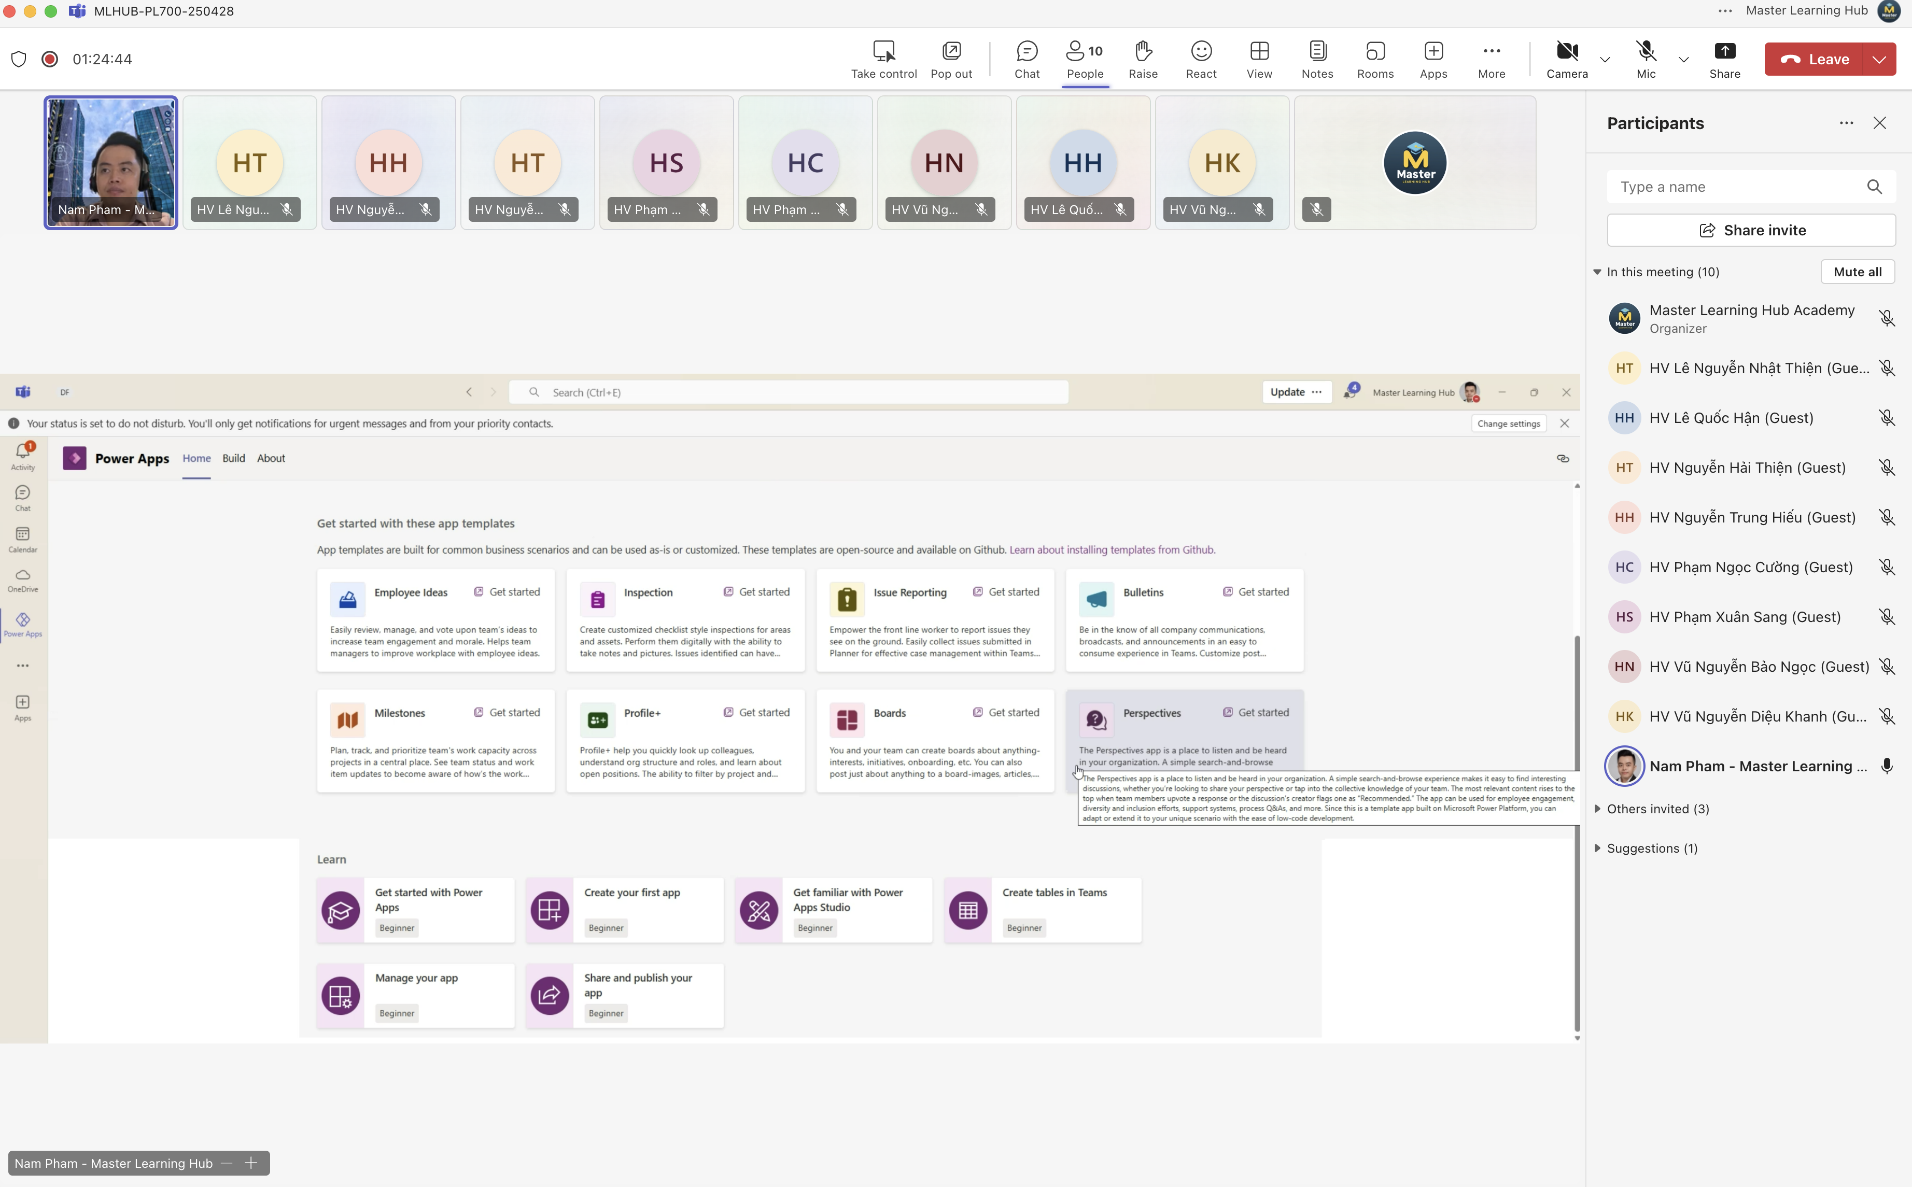Screen dimensions: 1912x1187
Task: Toggle mic for HV Lê Quốc Hận
Action: click(x=1886, y=418)
